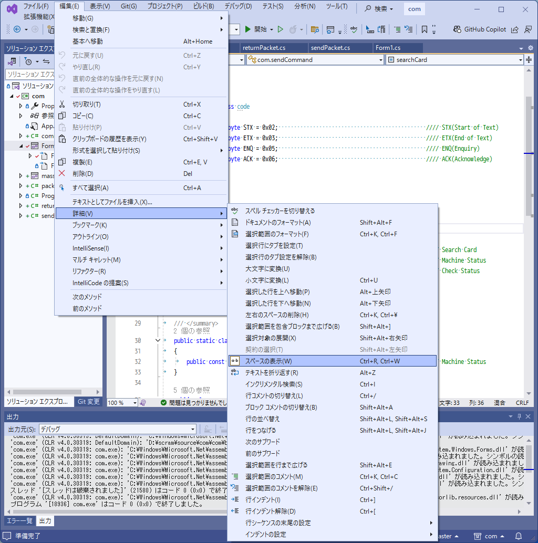538x543 pixels.
Task: Click the CRLF line ending indicator
Action: [x=522, y=403]
